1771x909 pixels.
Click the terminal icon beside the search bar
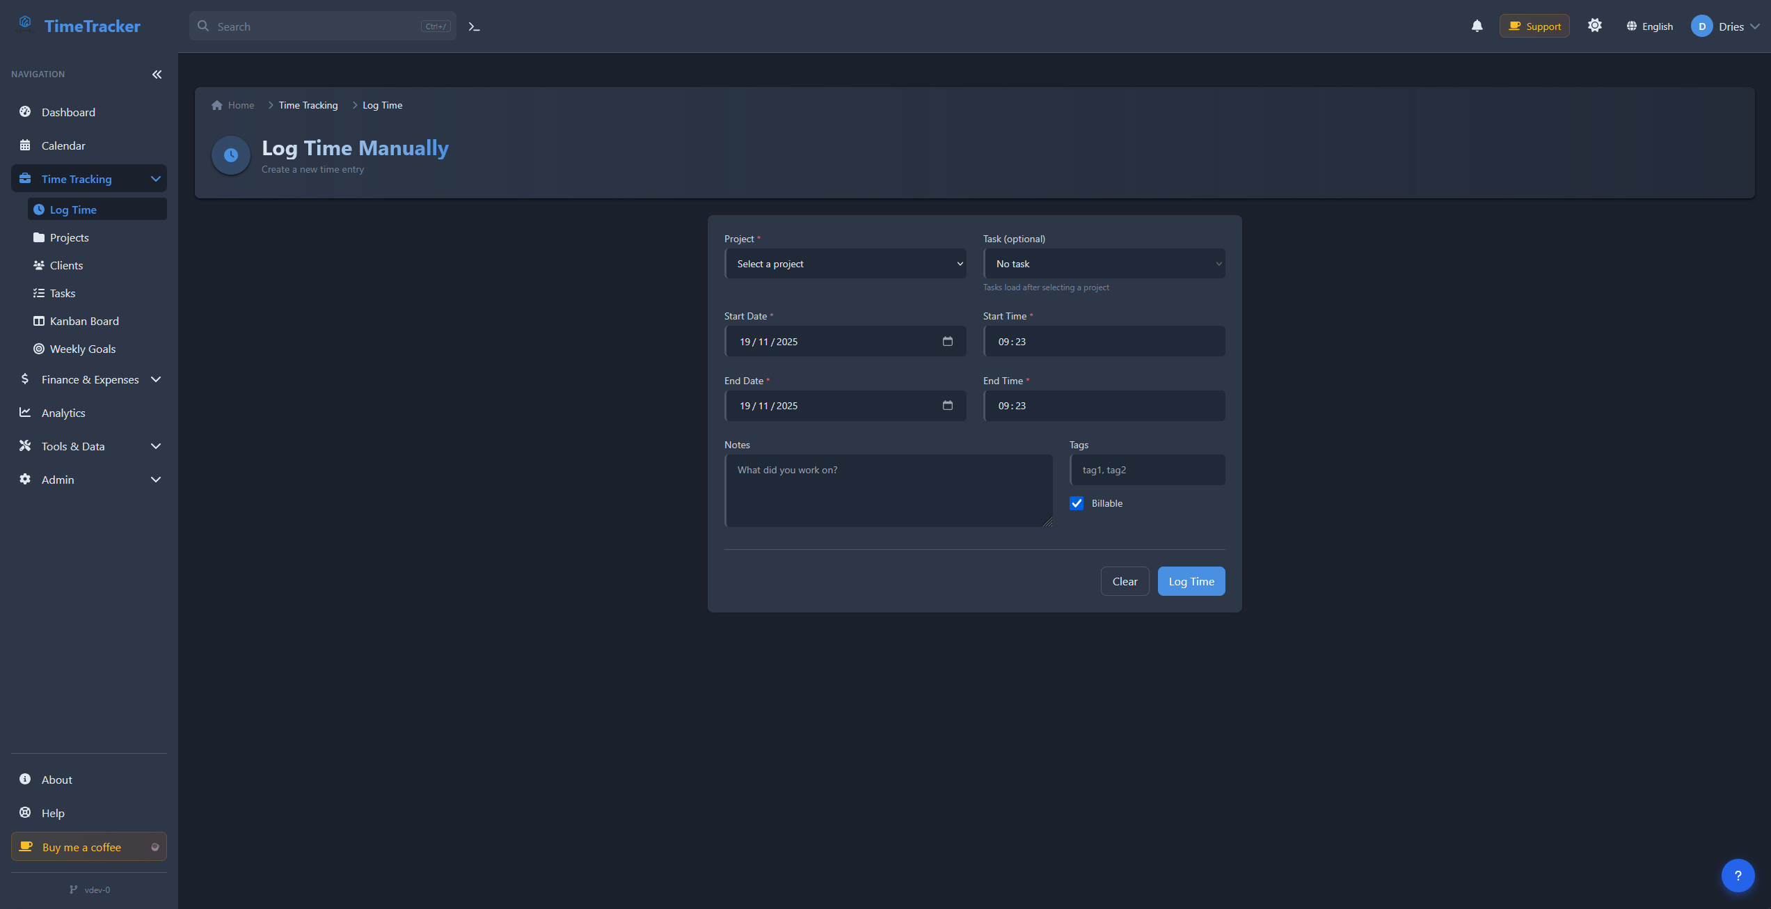click(x=474, y=26)
